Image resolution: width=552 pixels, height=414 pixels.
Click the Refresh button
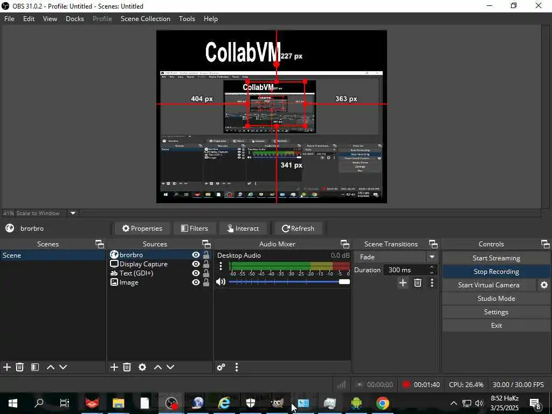[298, 229]
